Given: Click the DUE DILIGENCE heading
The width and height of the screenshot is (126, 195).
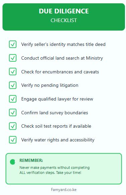Looking at the screenshot, I should tap(64, 11).
